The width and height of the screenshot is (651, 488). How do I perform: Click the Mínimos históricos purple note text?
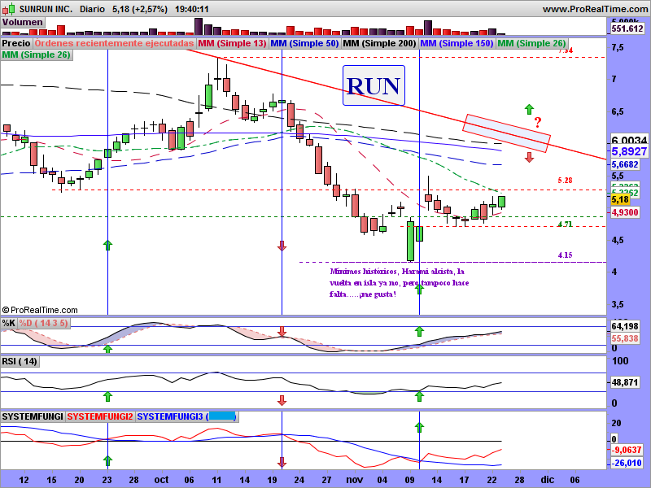point(399,283)
